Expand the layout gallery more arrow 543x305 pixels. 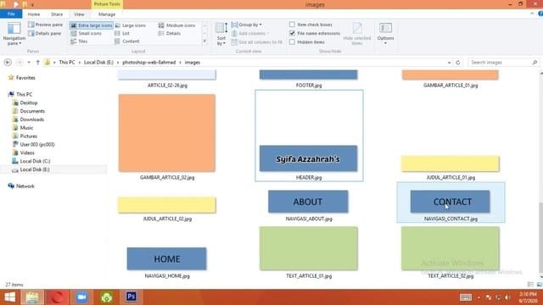pos(204,42)
